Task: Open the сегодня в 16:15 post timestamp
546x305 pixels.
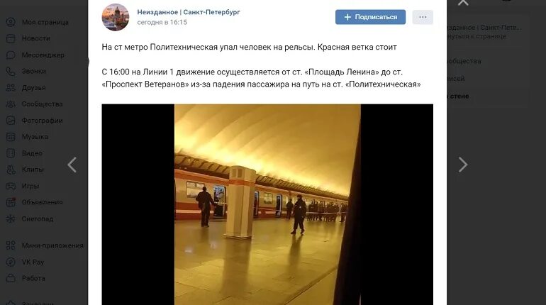Action: click(162, 22)
